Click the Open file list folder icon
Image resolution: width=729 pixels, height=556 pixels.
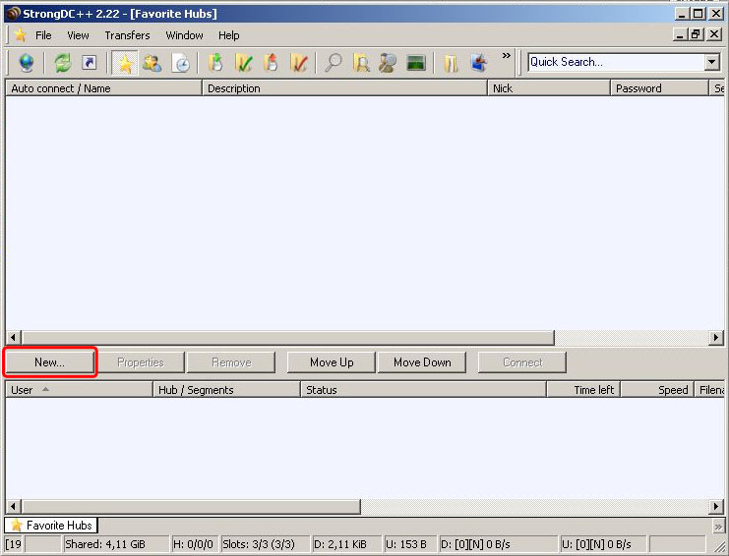pyautogui.click(x=451, y=63)
